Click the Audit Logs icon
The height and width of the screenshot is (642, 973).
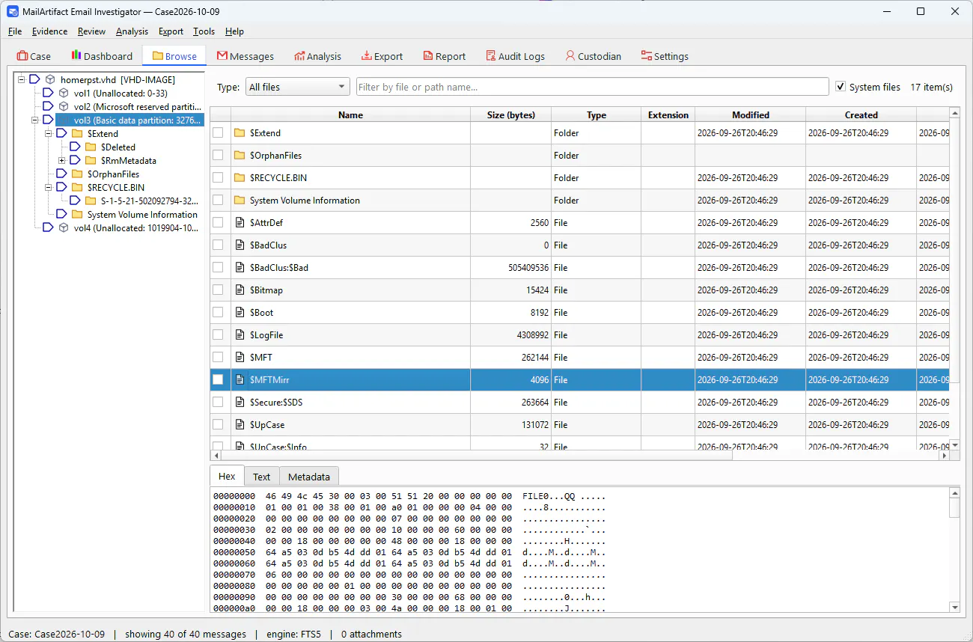(x=491, y=56)
